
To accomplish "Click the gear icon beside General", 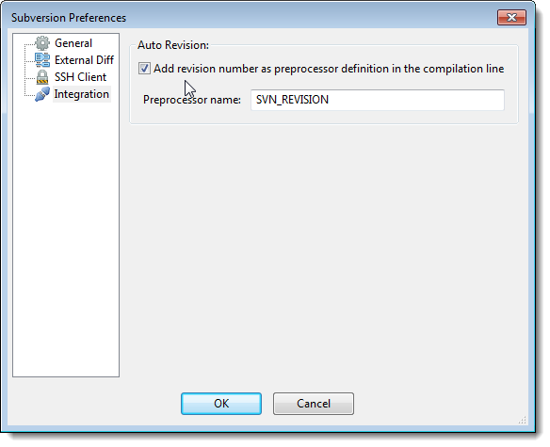I will click(42, 43).
